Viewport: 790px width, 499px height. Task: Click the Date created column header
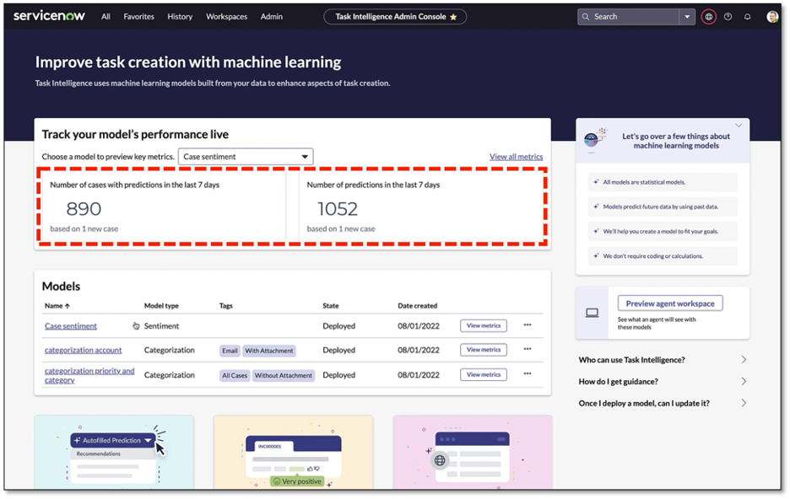418,305
